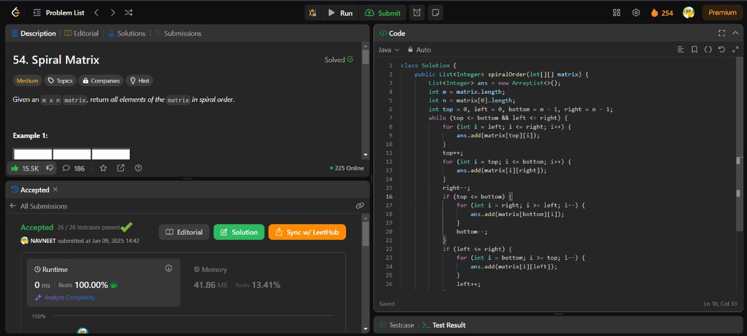Select the Accepted submission tab
The height and width of the screenshot is (336, 747).
coord(31,189)
